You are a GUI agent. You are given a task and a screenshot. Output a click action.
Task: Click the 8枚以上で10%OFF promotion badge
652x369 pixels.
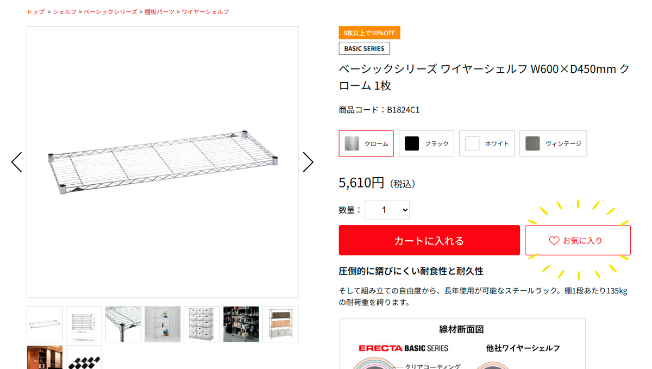click(x=369, y=33)
